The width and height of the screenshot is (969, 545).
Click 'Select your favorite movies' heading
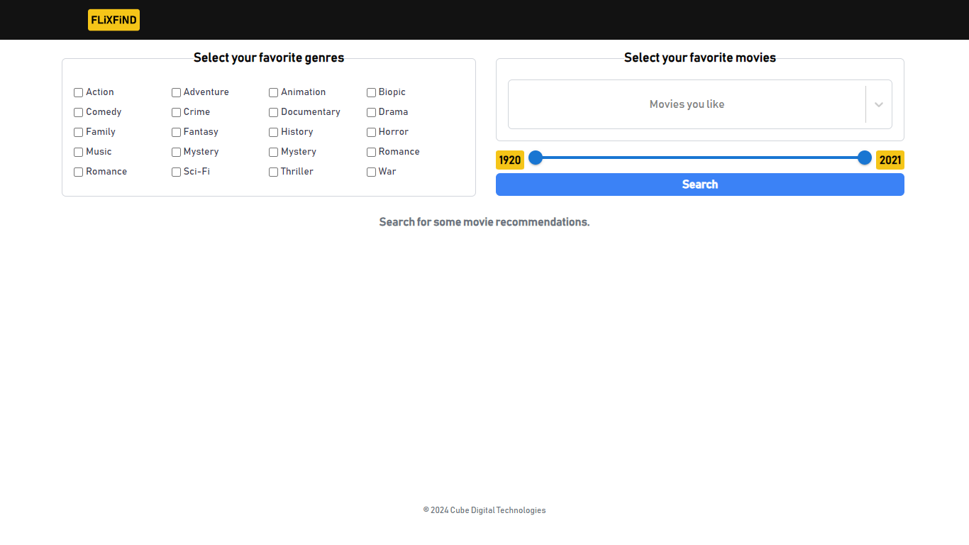[700, 58]
